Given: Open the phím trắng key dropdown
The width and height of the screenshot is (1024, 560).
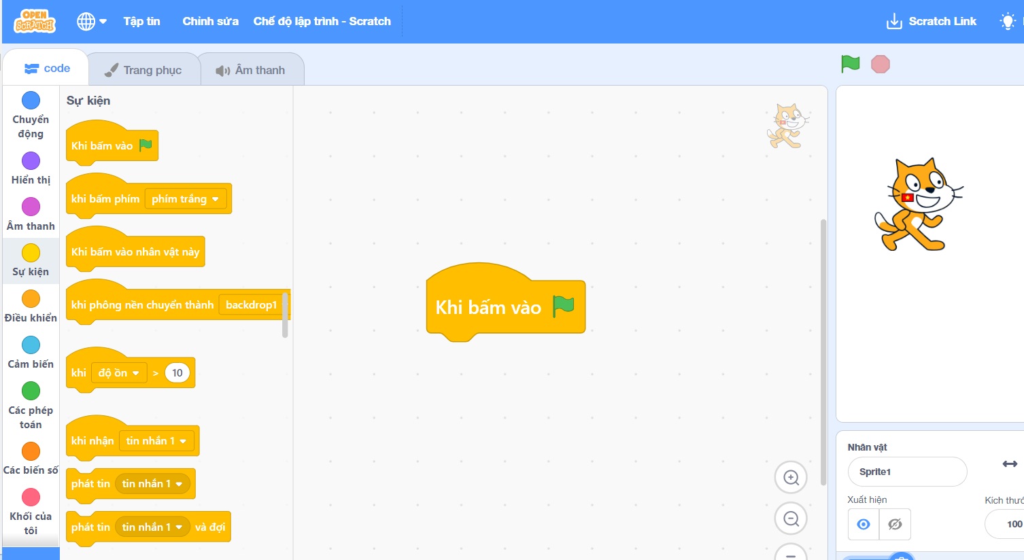Looking at the screenshot, I should click(185, 199).
